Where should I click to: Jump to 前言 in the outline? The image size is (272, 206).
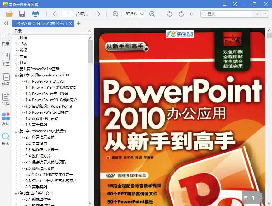(x=23, y=57)
